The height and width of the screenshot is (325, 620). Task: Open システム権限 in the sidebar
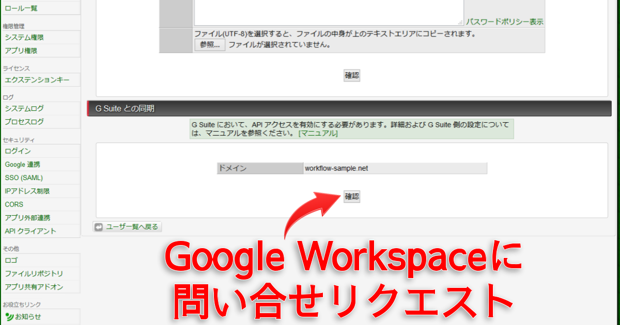[x=24, y=38]
